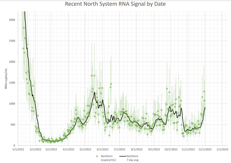231x163 pixels.
Task: Click the 1000 y-axis tick label
Action: [x=12, y=104]
